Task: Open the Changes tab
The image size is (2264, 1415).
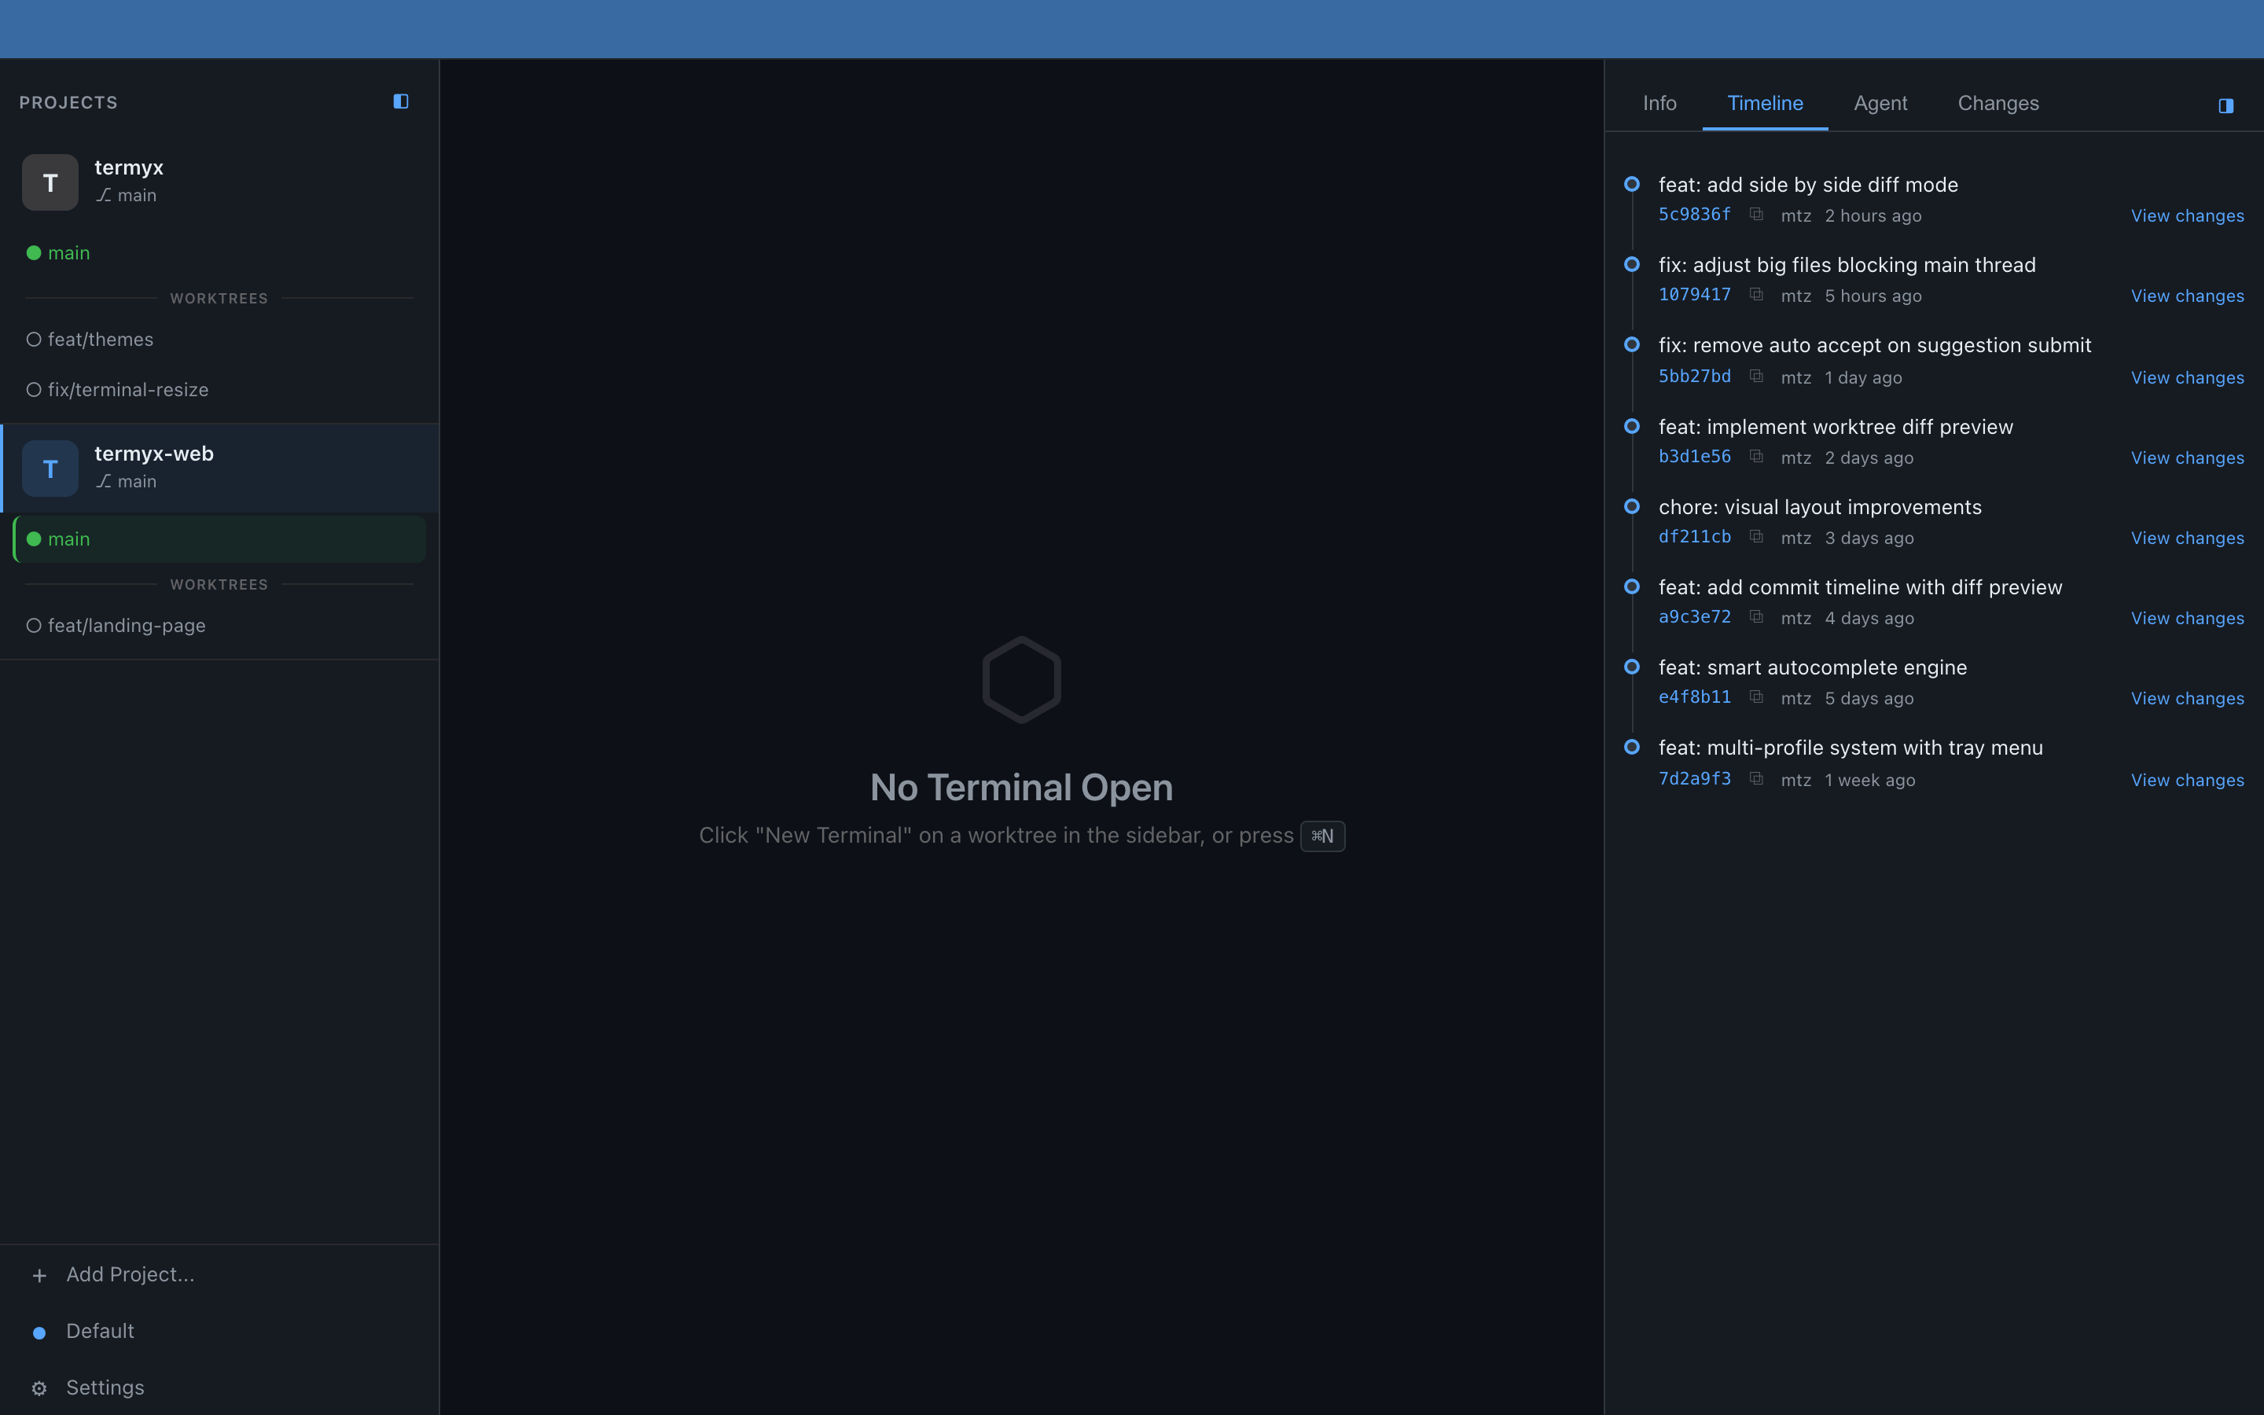Action: click(x=1998, y=103)
